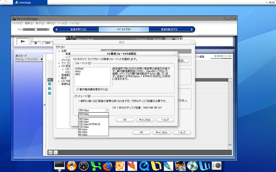Open the speaker dock icon

(x=216, y=166)
